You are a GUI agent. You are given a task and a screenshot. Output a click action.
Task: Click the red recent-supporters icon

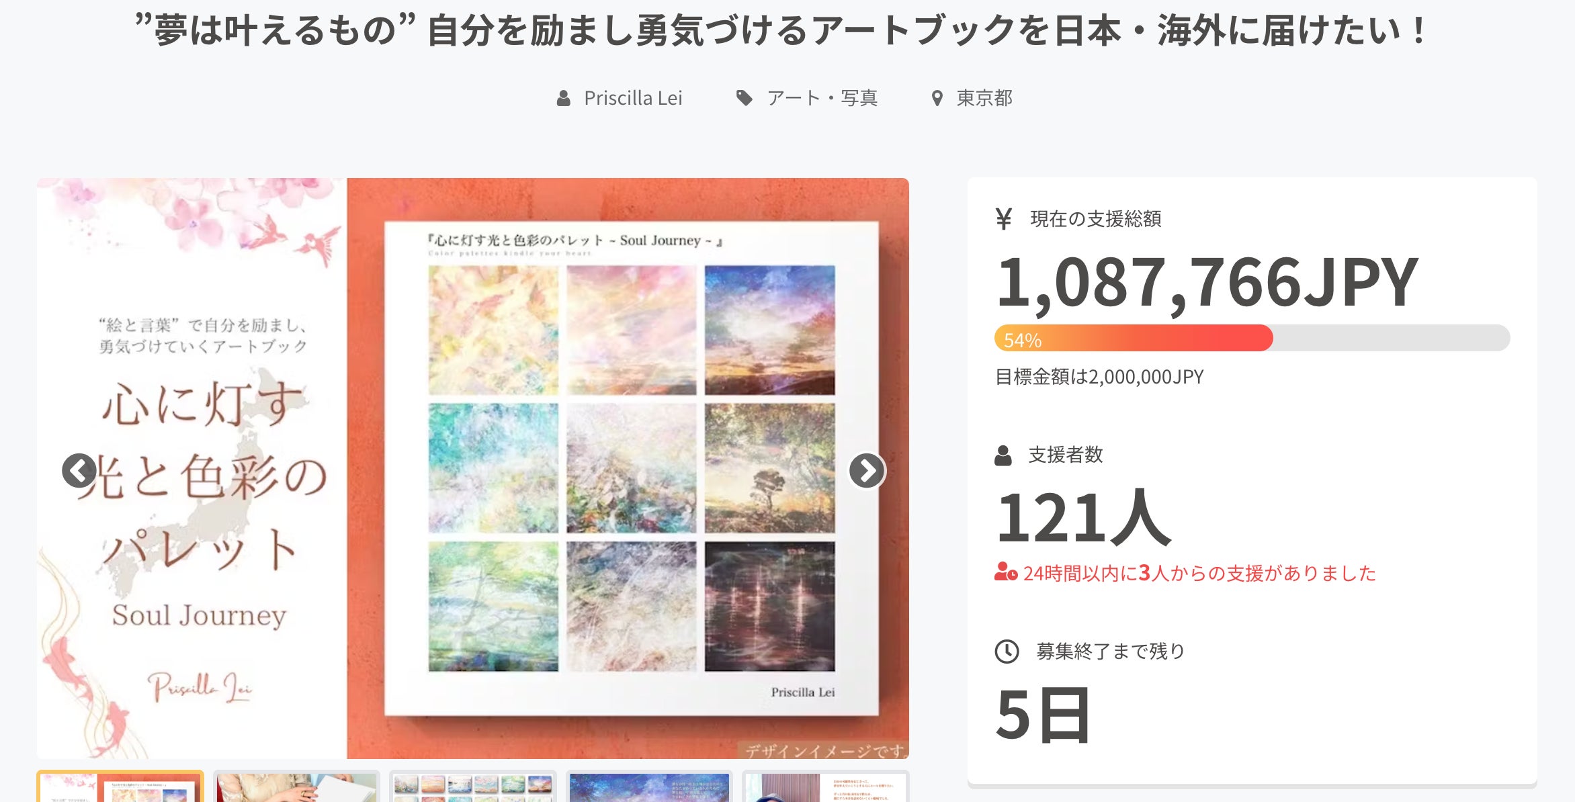pos(1006,572)
